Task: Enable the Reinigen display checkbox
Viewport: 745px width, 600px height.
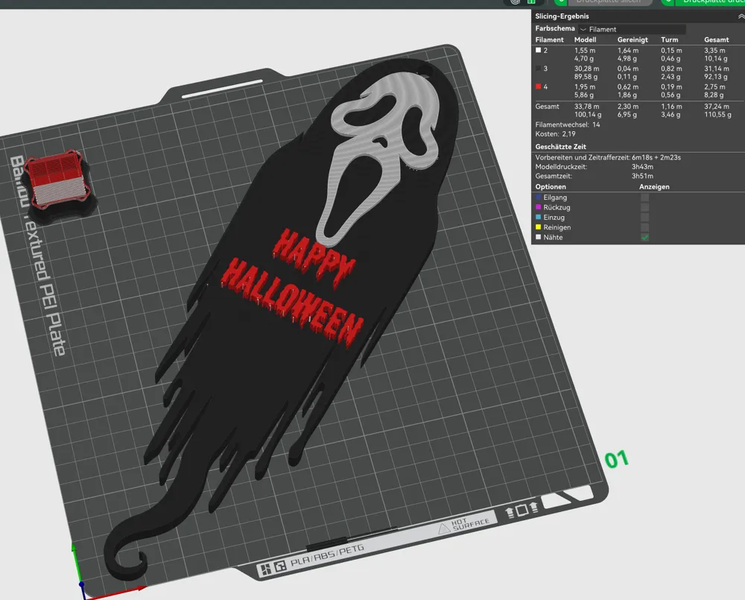Action: (644, 227)
